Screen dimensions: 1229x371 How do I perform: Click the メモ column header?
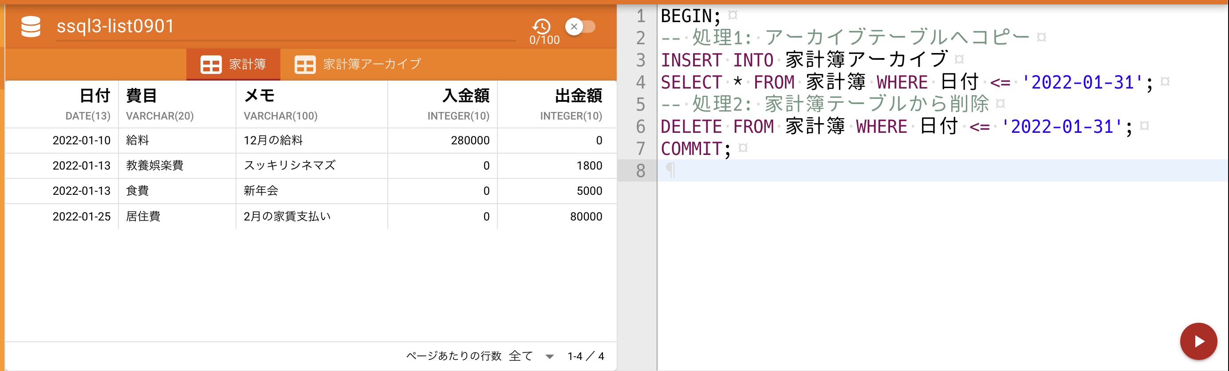click(x=312, y=104)
